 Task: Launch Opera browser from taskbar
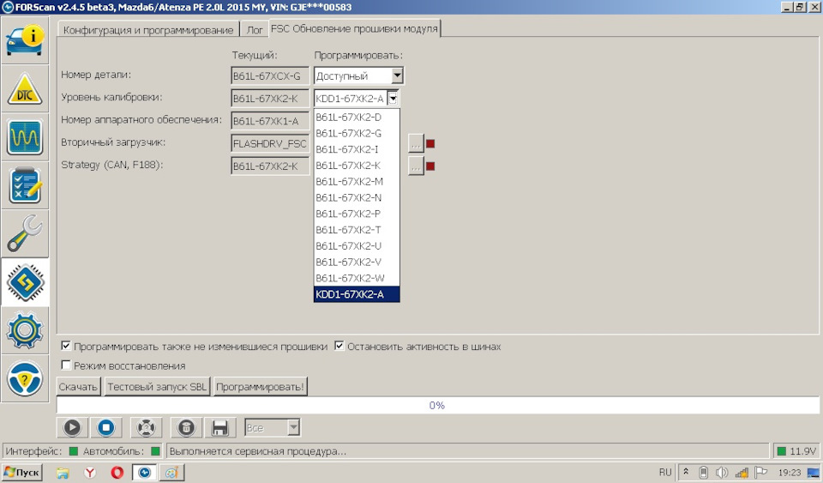pyautogui.click(x=117, y=473)
